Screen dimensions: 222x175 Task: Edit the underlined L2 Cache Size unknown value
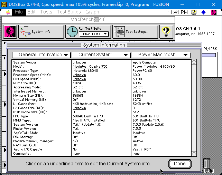tap(79, 108)
